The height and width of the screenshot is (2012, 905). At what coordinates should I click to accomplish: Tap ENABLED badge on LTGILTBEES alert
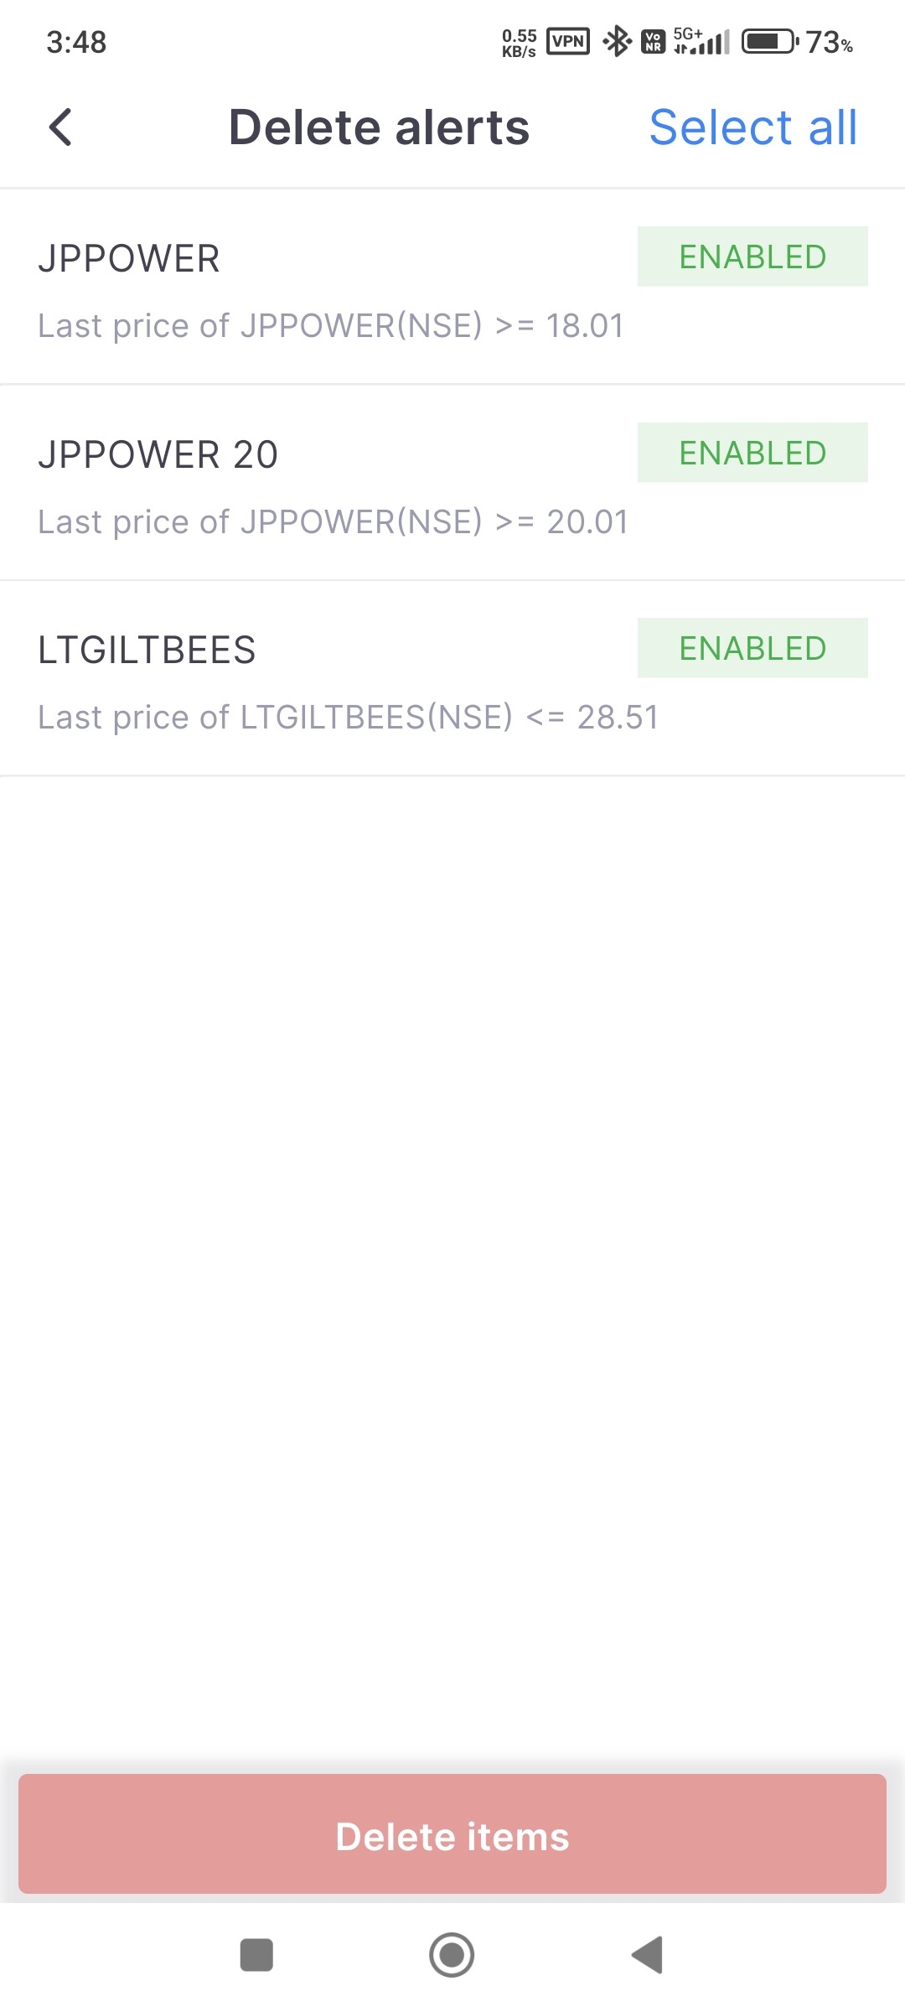(752, 648)
